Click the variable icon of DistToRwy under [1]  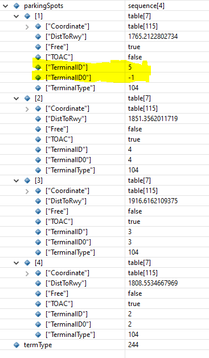click(x=38, y=37)
